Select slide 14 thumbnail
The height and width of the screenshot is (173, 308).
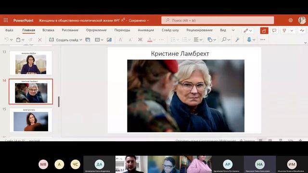tap(31, 91)
